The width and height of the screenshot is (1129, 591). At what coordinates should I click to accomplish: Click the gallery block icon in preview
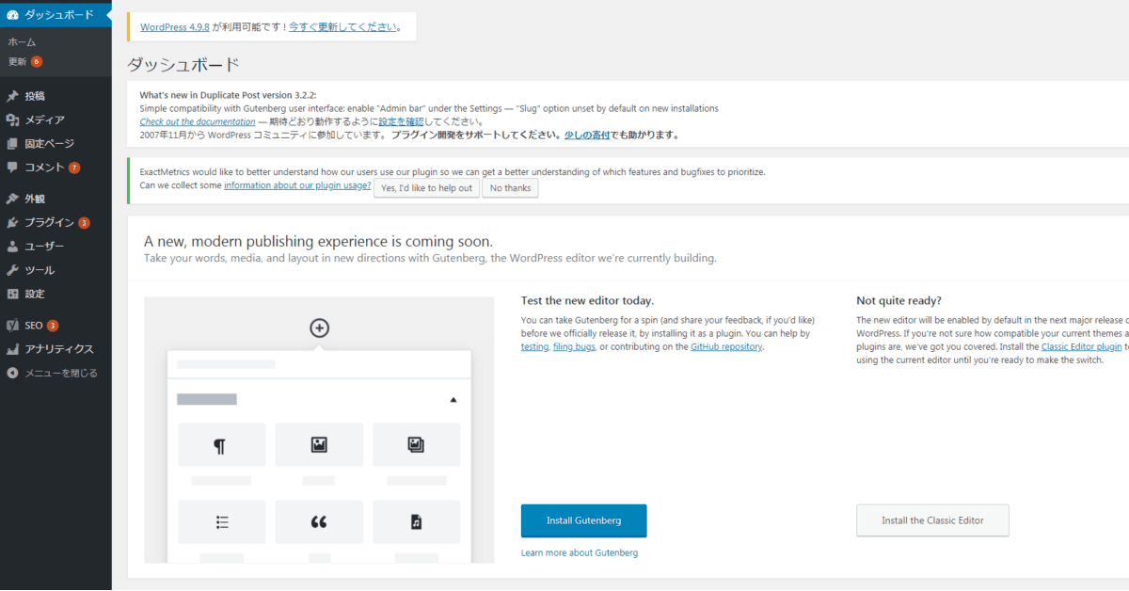click(416, 445)
